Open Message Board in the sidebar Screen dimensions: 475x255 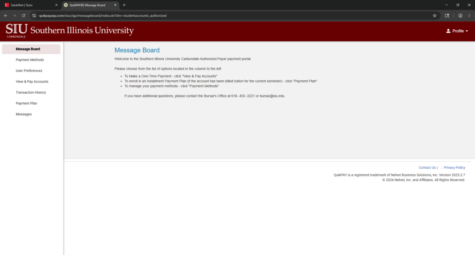coord(31,49)
